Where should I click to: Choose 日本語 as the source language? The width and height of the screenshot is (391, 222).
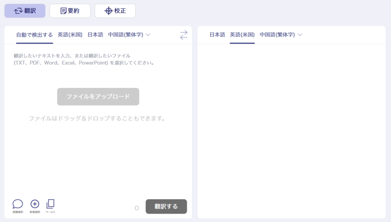[x=95, y=35]
